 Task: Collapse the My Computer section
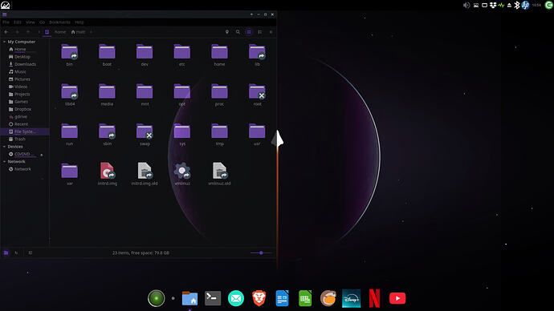point(4,42)
